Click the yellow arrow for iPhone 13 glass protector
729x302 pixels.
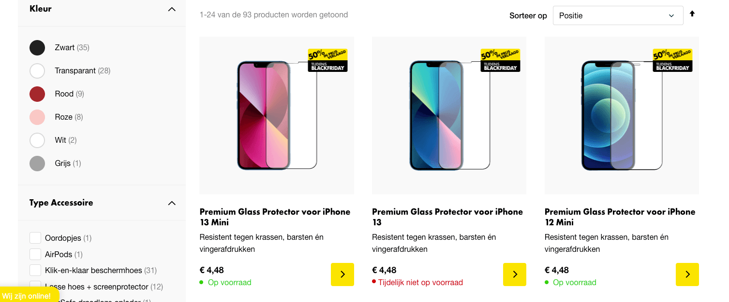coord(514,275)
